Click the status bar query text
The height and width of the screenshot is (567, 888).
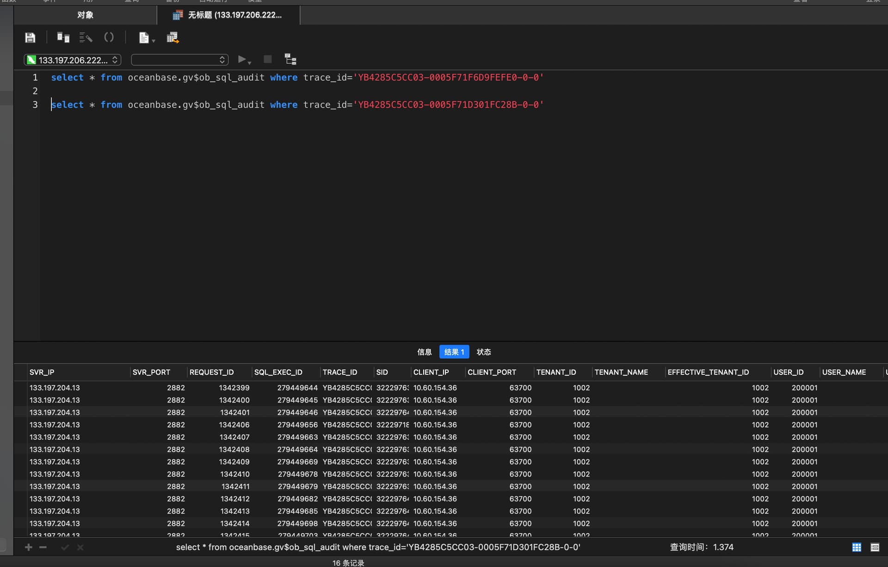(x=378, y=547)
